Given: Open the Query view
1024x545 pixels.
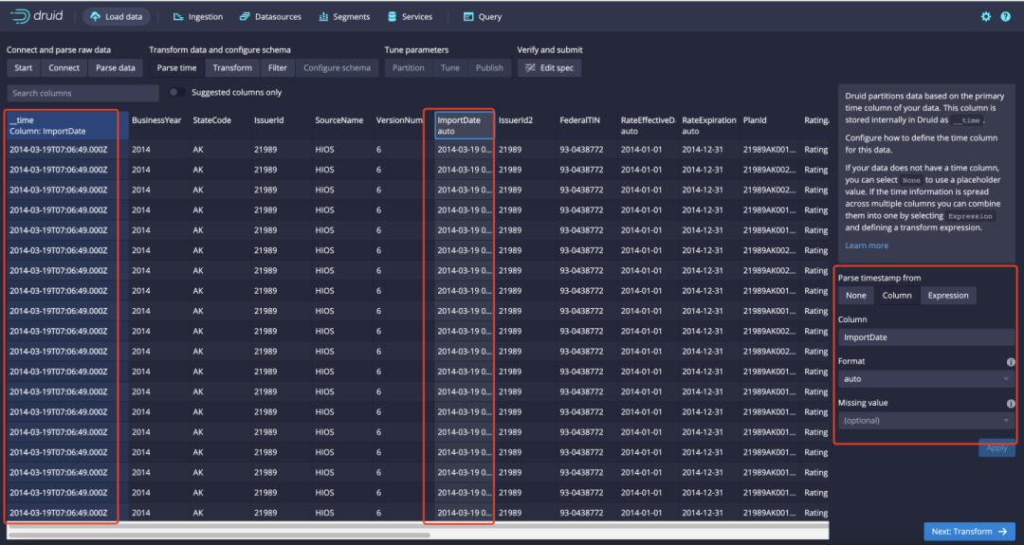Looking at the screenshot, I should (x=483, y=17).
